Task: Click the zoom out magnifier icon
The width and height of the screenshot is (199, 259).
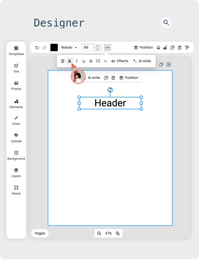Action: pyautogui.click(x=99, y=233)
